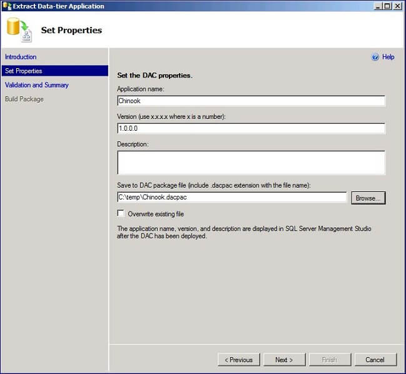The image size is (406, 374).
Task: Click the 'Set the DAC properties.' heading
Action: click(x=155, y=75)
